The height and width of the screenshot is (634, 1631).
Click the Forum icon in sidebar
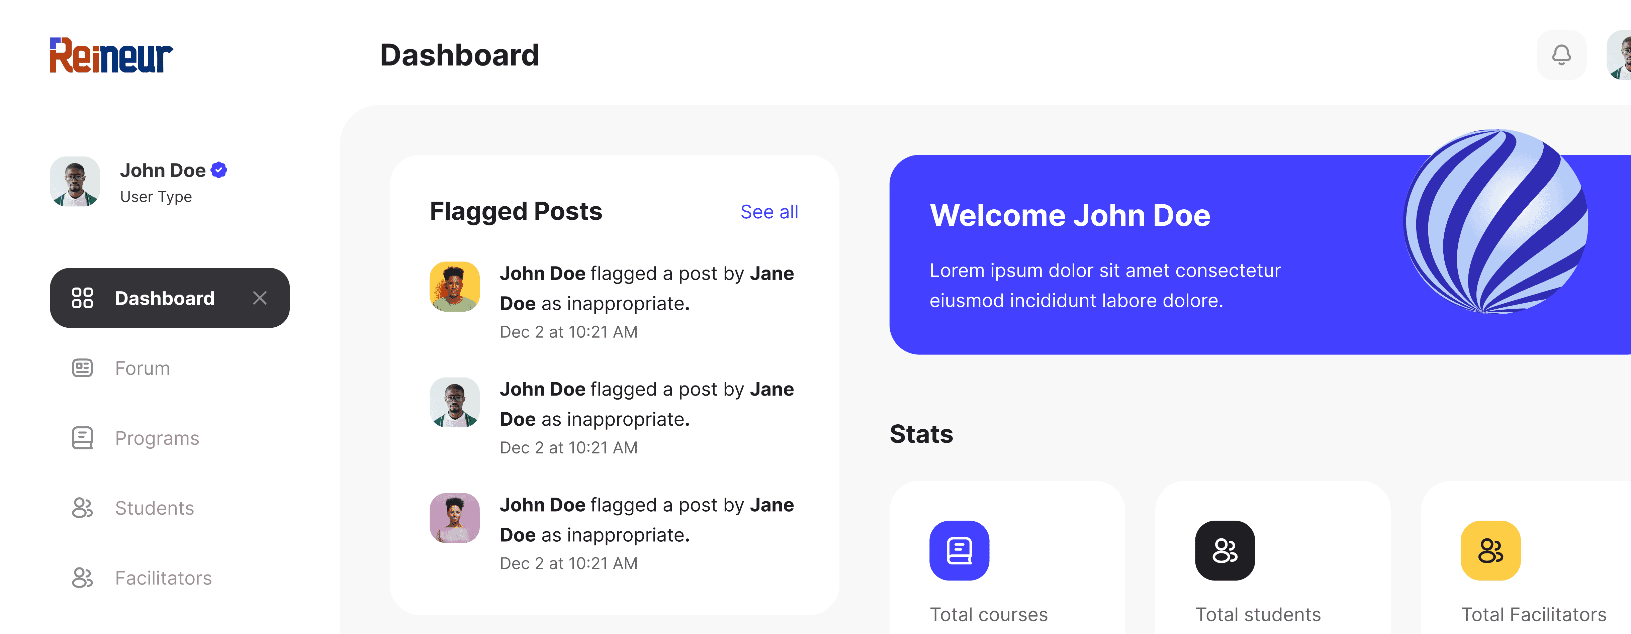82,368
